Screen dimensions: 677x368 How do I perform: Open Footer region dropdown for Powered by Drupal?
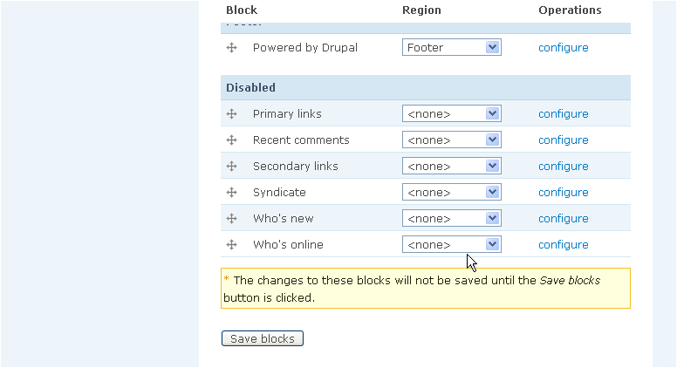[x=452, y=47]
